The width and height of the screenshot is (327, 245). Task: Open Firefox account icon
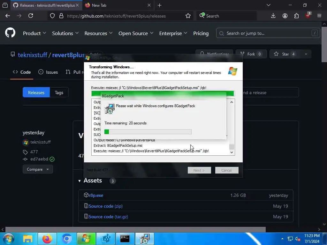[285, 16]
